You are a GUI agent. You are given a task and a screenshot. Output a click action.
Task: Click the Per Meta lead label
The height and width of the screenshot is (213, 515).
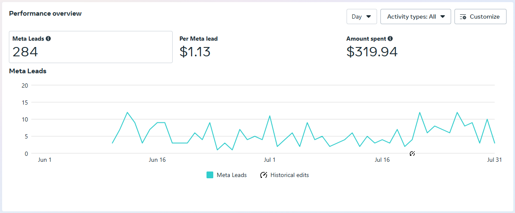pos(198,39)
